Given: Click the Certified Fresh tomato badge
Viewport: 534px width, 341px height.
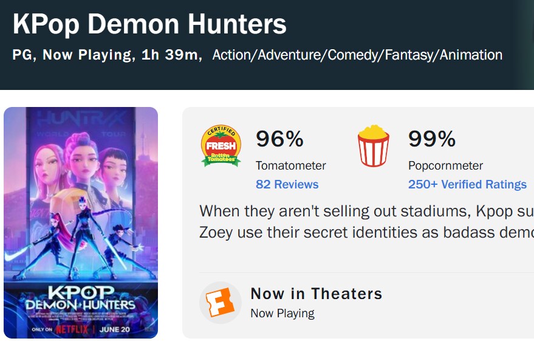Looking at the screenshot, I should [x=221, y=146].
